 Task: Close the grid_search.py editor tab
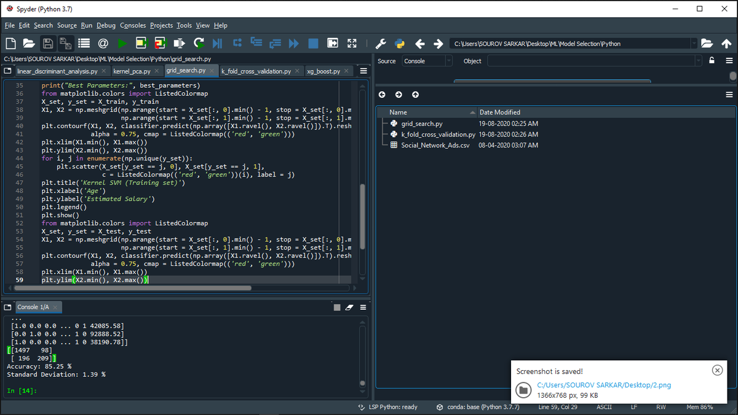(x=213, y=71)
